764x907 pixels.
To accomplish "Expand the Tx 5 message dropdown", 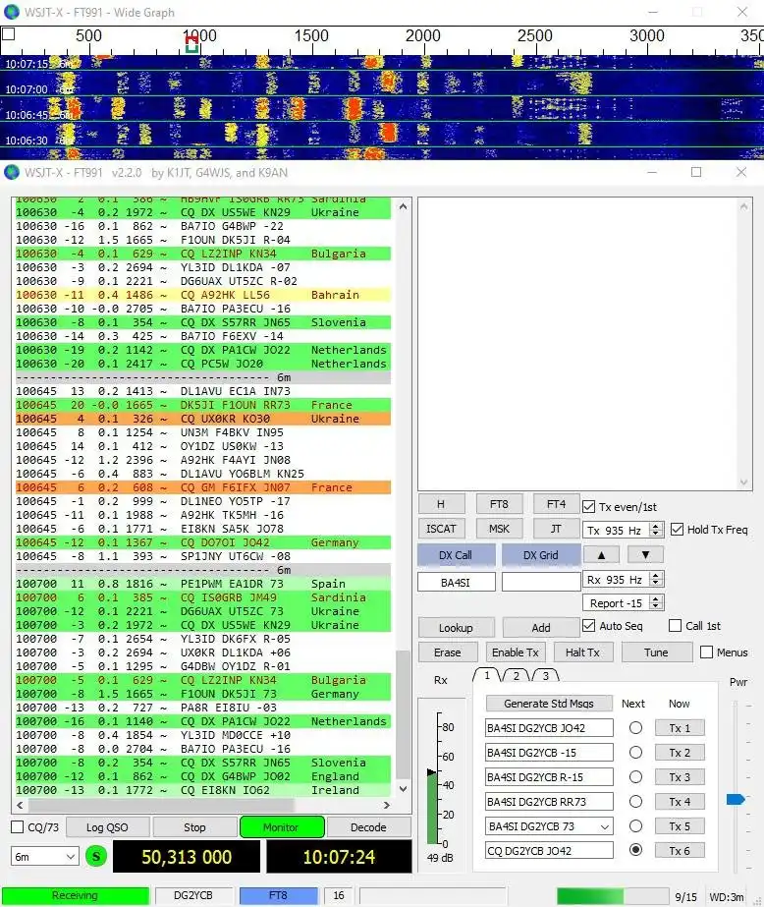I will pyautogui.click(x=605, y=826).
